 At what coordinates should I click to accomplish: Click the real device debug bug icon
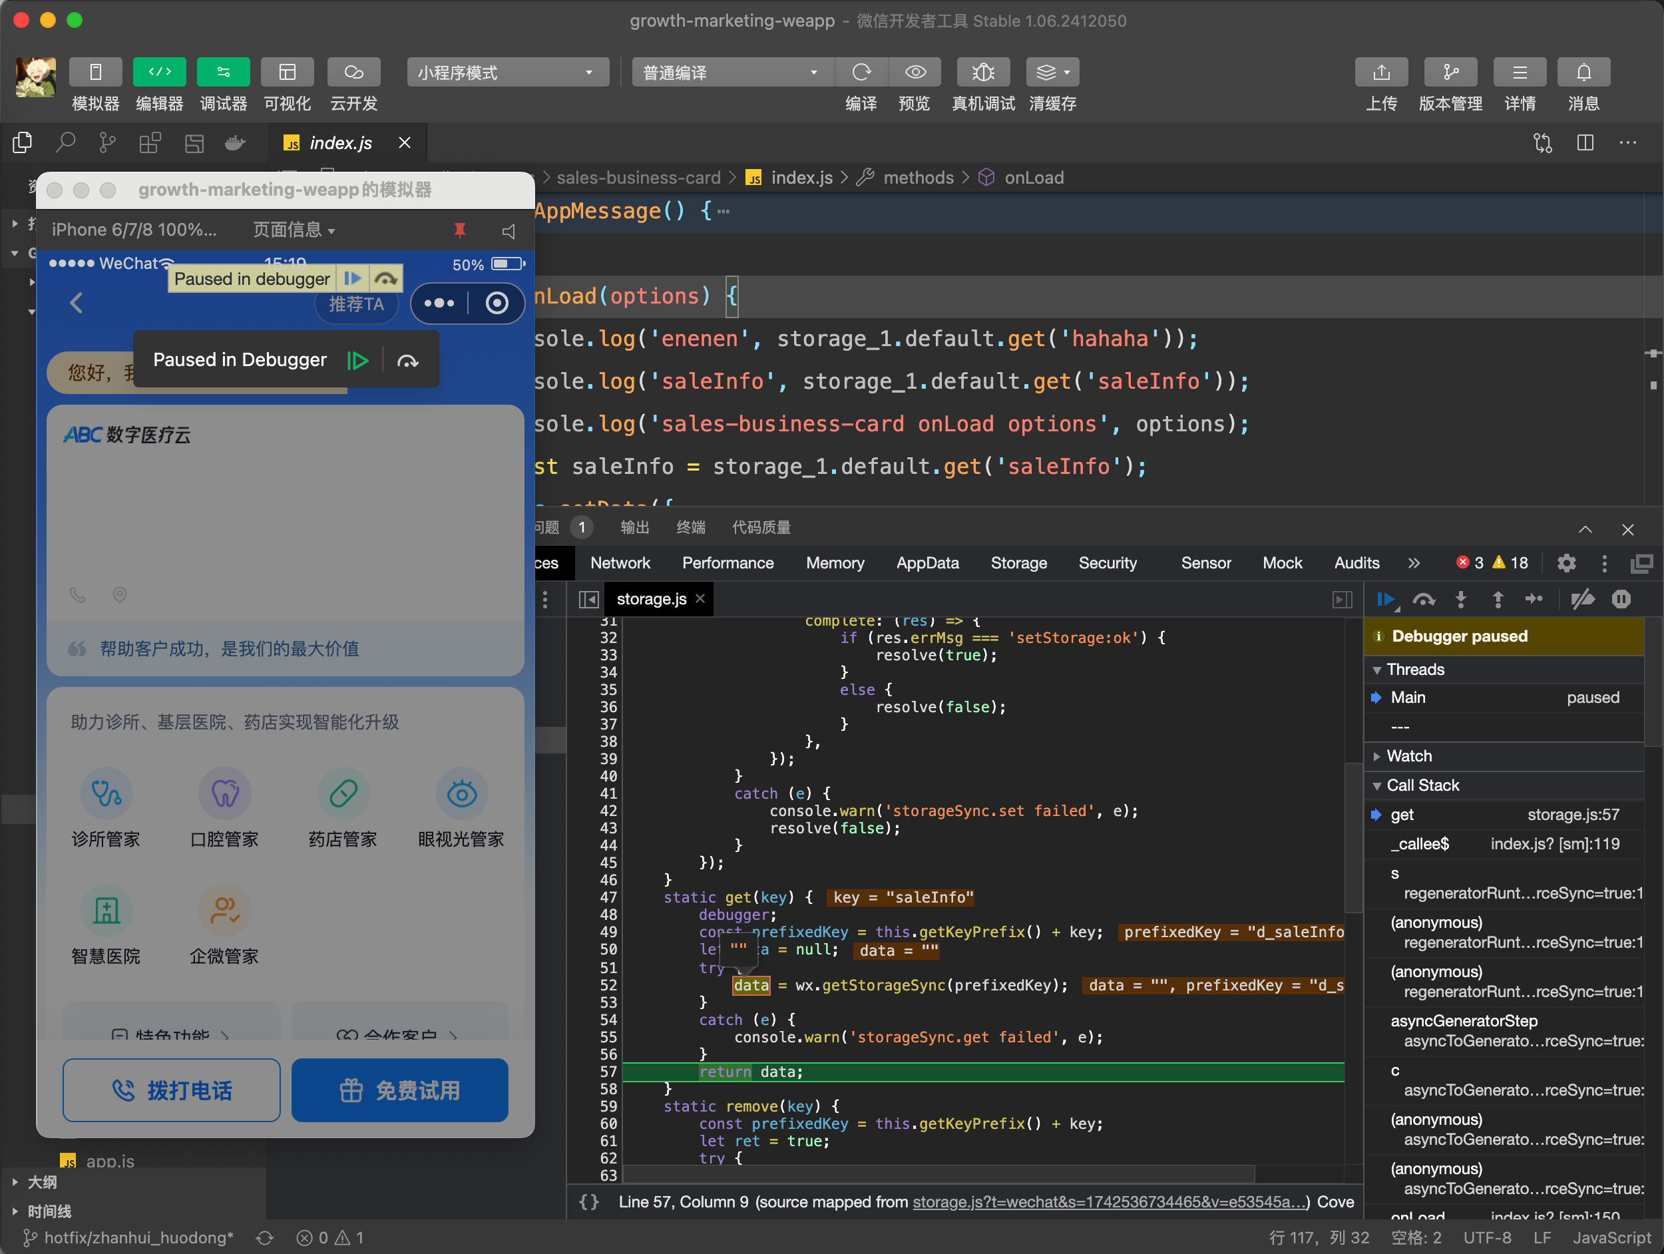tap(982, 72)
